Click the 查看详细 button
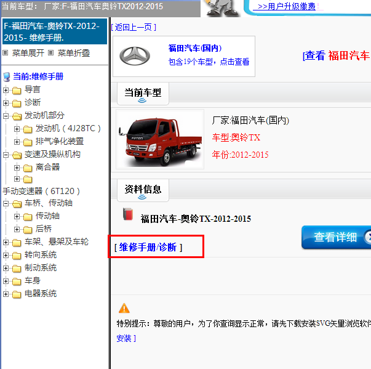The image size is (371, 369). pyautogui.click(x=336, y=237)
